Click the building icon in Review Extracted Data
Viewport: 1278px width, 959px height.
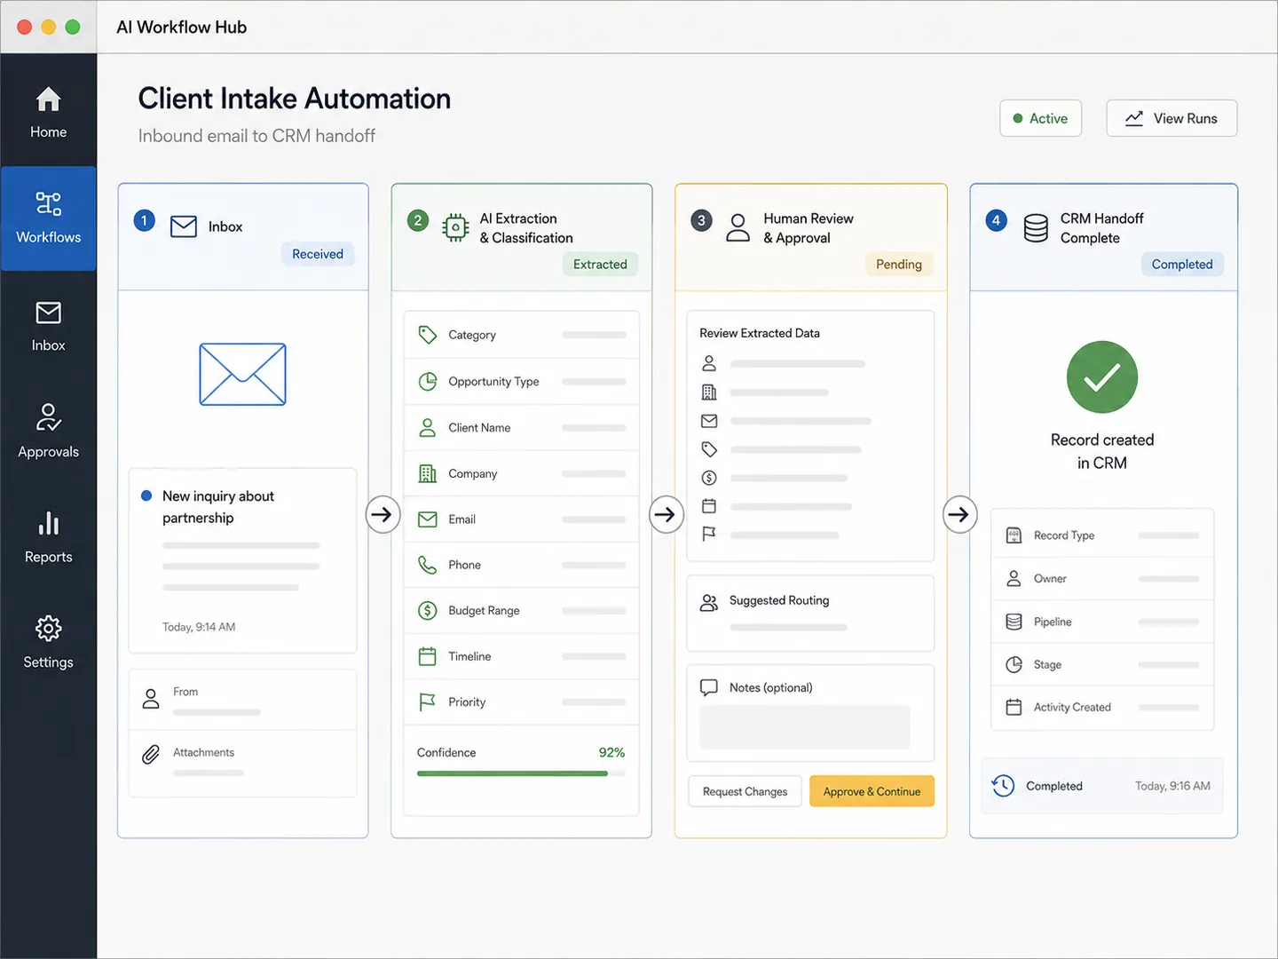click(708, 392)
